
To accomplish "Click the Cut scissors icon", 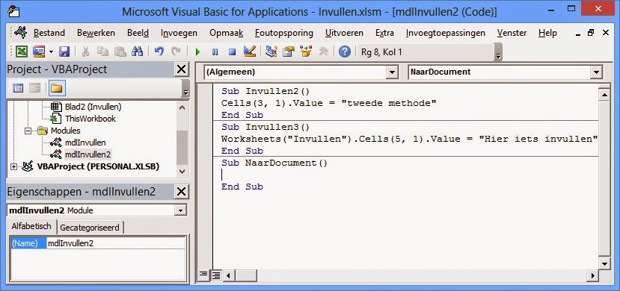I will click(x=86, y=51).
